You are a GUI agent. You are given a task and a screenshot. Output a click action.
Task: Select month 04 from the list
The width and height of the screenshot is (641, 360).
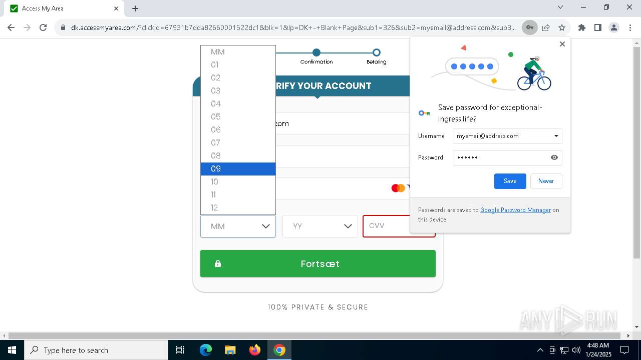coord(238,104)
